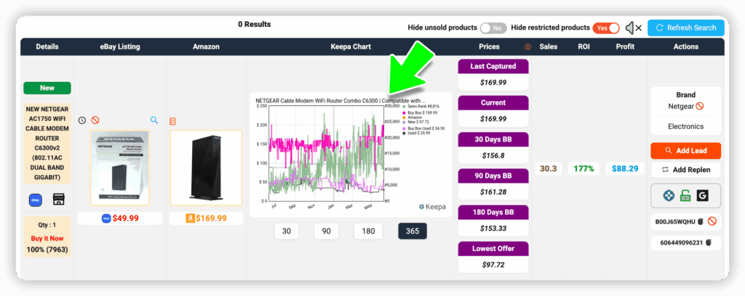Image resolution: width=745 pixels, height=296 pixels.
Task: Select the 90 day chart range
Action: pos(327,231)
